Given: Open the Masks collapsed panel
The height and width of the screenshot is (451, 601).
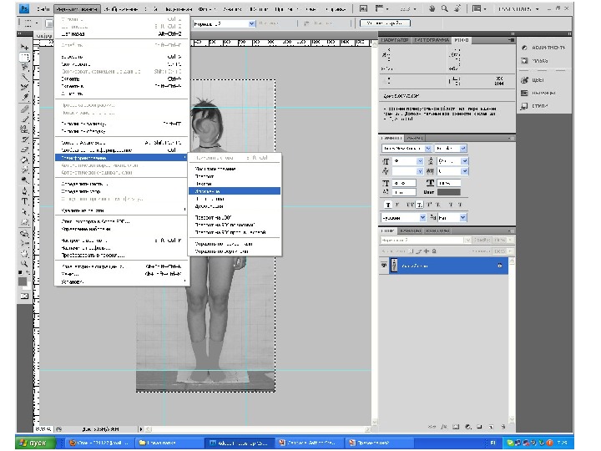Looking at the screenshot, I should click(535, 61).
